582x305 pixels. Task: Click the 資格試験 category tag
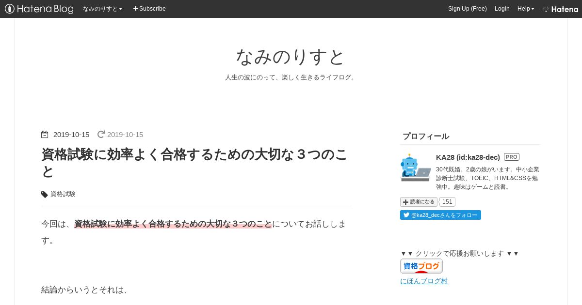63,194
